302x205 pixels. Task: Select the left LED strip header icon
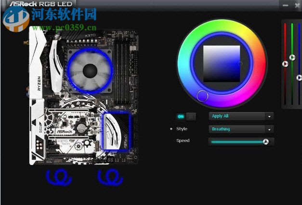(59, 177)
